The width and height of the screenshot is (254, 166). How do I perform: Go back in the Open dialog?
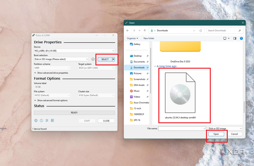click(x=128, y=30)
